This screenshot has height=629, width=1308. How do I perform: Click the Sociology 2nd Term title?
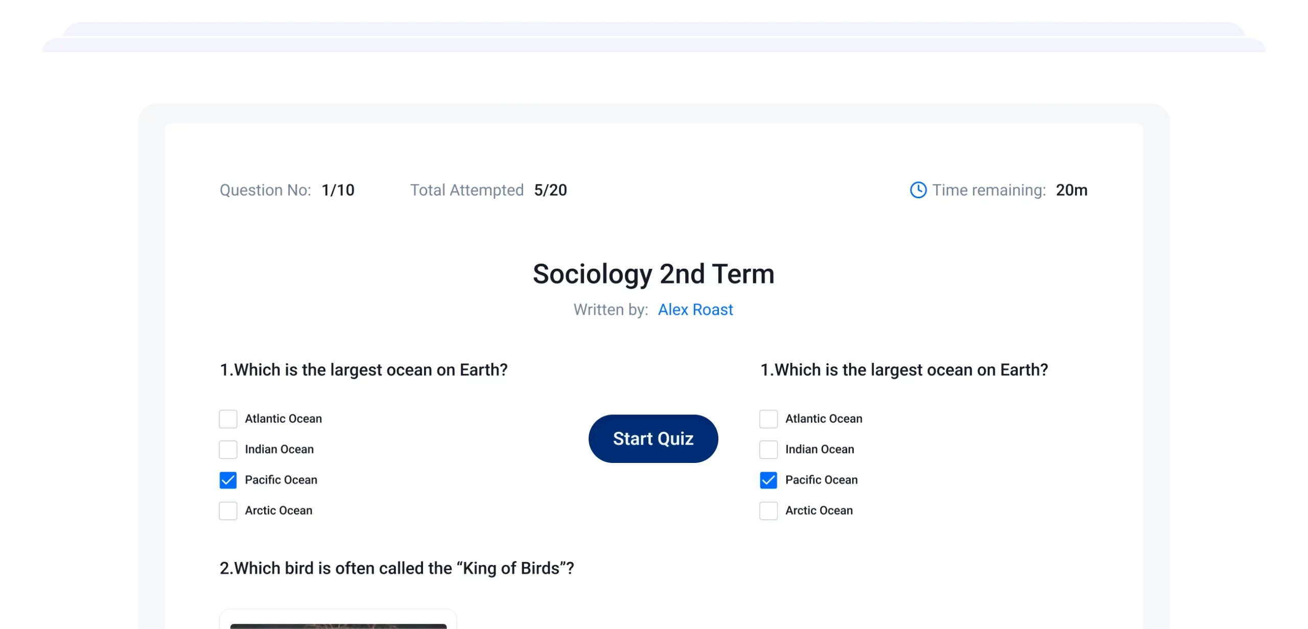click(653, 274)
